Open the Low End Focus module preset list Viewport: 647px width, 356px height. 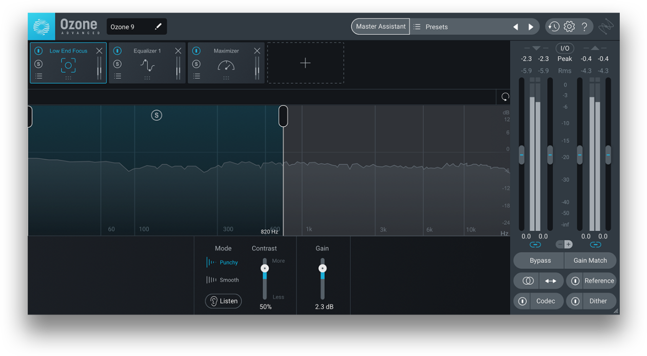pyautogui.click(x=38, y=76)
